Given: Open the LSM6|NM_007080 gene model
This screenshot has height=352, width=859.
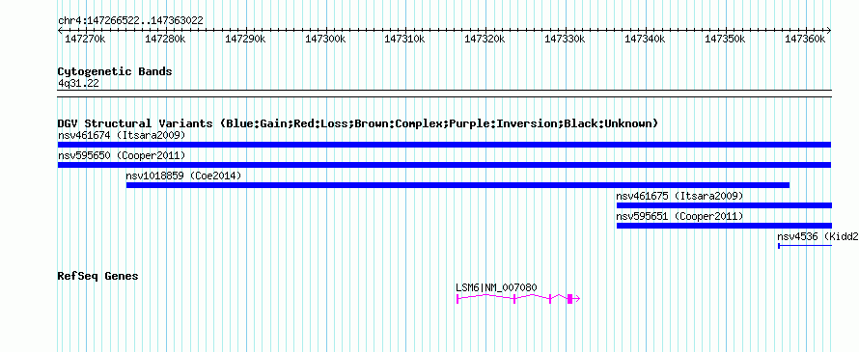Looking at the screenshot, I should click(518, 298).
